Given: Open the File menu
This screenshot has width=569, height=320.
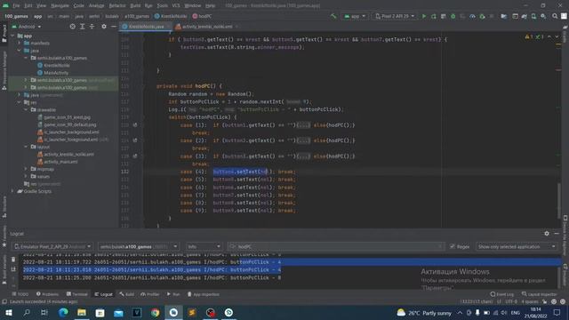Looking at the screenshot, I should click(x=16, y=5).
